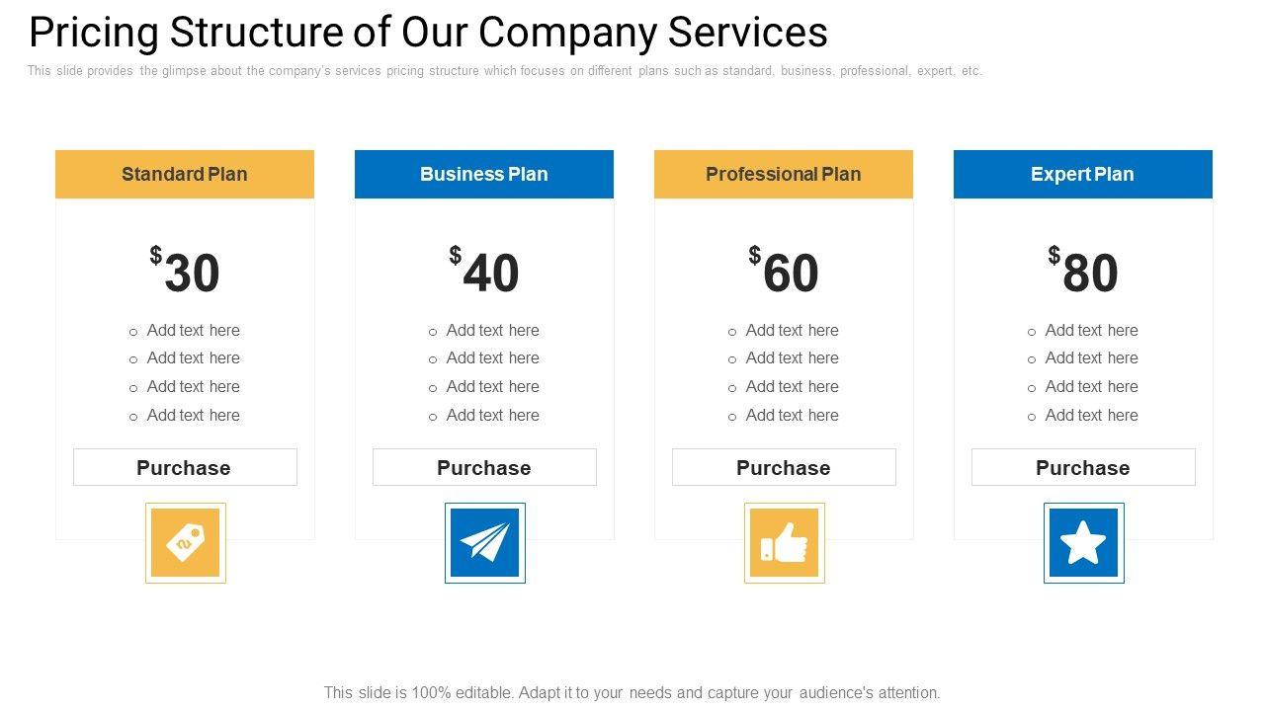Click the $30 price text
The height and width of the screenshot is (711, 1265).
(186, 272)
